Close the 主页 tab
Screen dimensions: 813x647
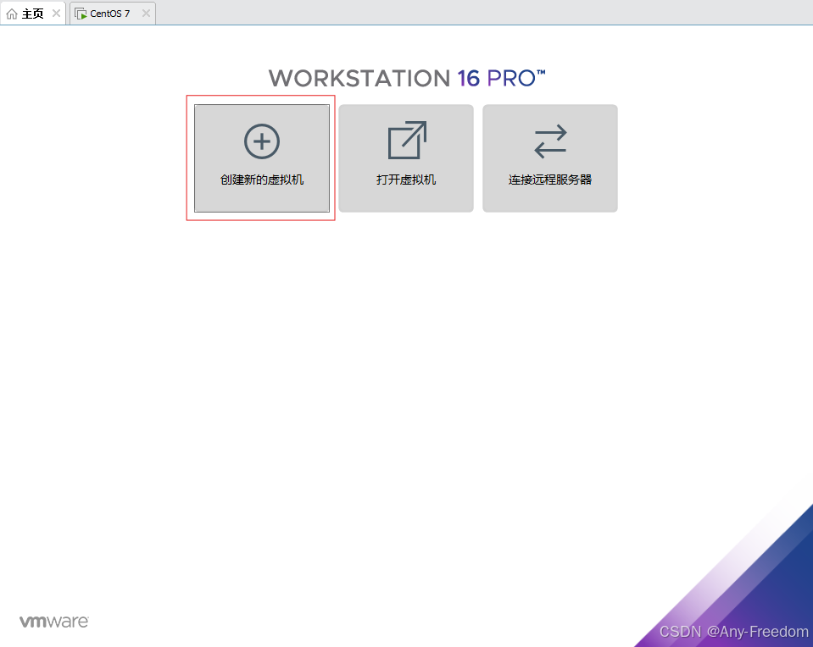click(x=56, y=14)
